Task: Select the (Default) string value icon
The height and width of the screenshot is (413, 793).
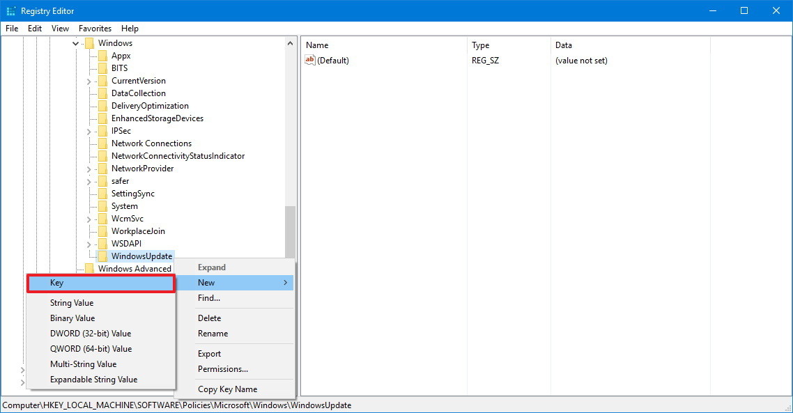Action: (x=310, y=61)
